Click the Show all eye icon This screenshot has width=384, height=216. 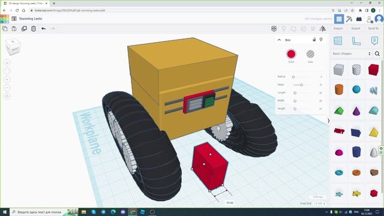click(274, 29)
